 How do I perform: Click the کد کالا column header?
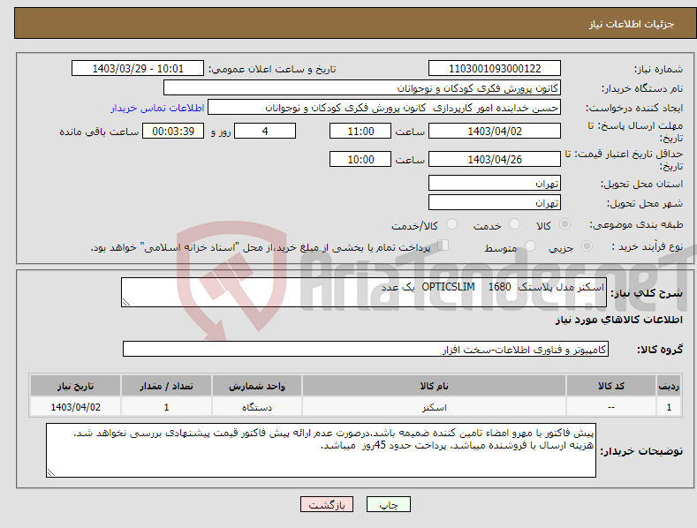[x=611, y=386]
